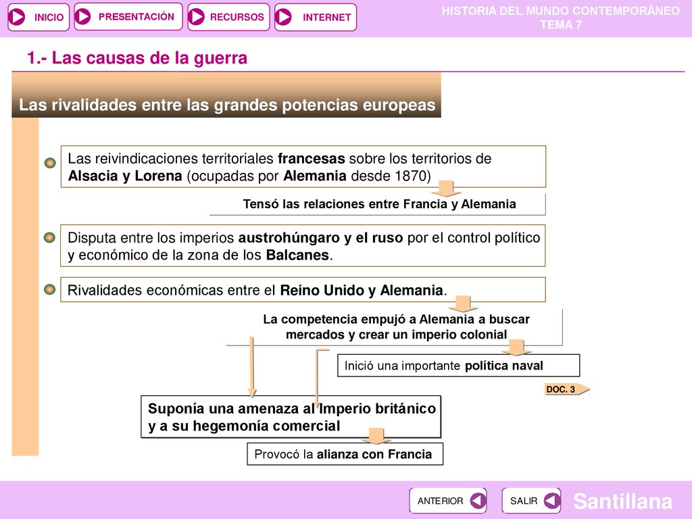Image resolution: width=692 pixels, height=519 pixels.
Task: Click the 'Provocó la alianza con Francia' box
Action: pos(345,454)
